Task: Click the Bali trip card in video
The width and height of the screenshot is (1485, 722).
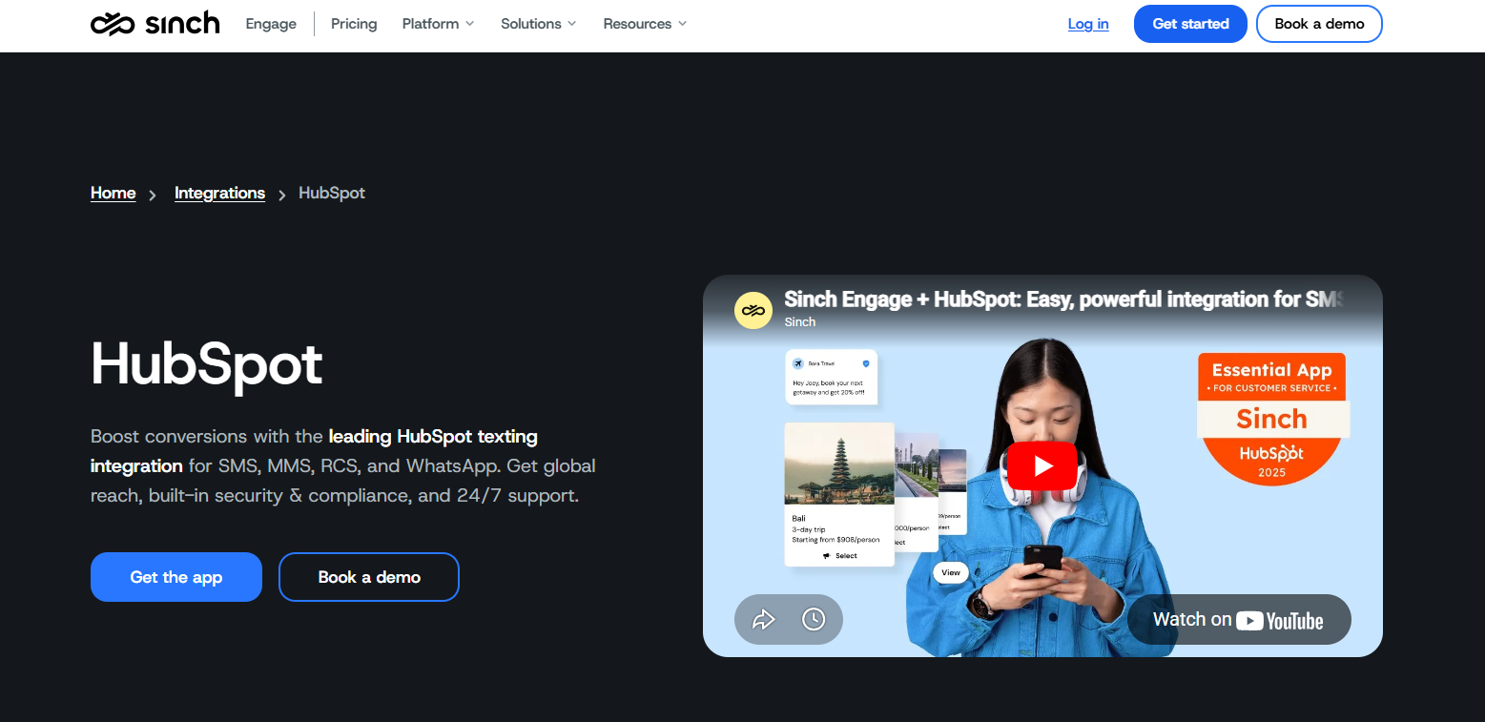Action: pyautogui.click(x=839, y=495)
